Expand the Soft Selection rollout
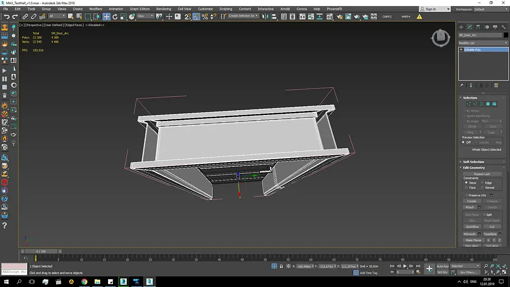This screenshot has width=510, height=287. click(473, 162)
